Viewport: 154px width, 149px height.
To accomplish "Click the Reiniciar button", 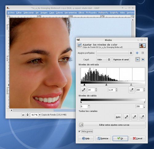I will (103, 139).
